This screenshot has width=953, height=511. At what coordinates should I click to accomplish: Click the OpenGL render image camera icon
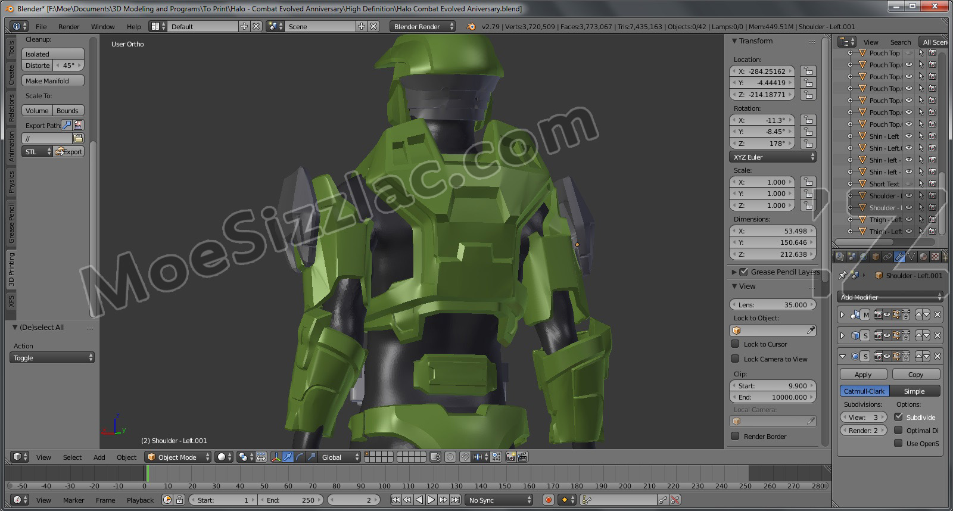click(x=510, y=457)
